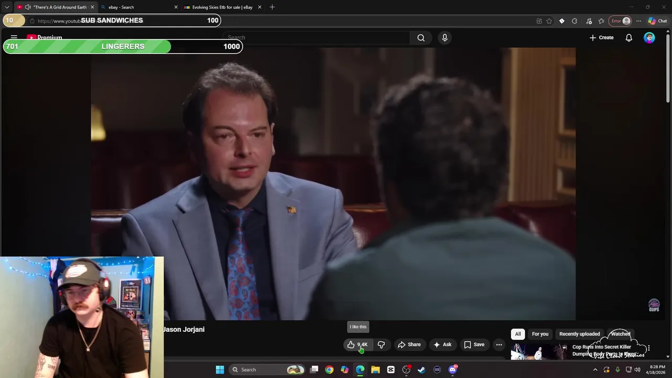Select the All filter chip
The height and width of the screenshot is (378, 672).
click(x=518, y=334)
